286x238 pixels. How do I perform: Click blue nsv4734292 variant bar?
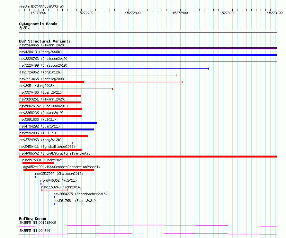coord(56,129)
